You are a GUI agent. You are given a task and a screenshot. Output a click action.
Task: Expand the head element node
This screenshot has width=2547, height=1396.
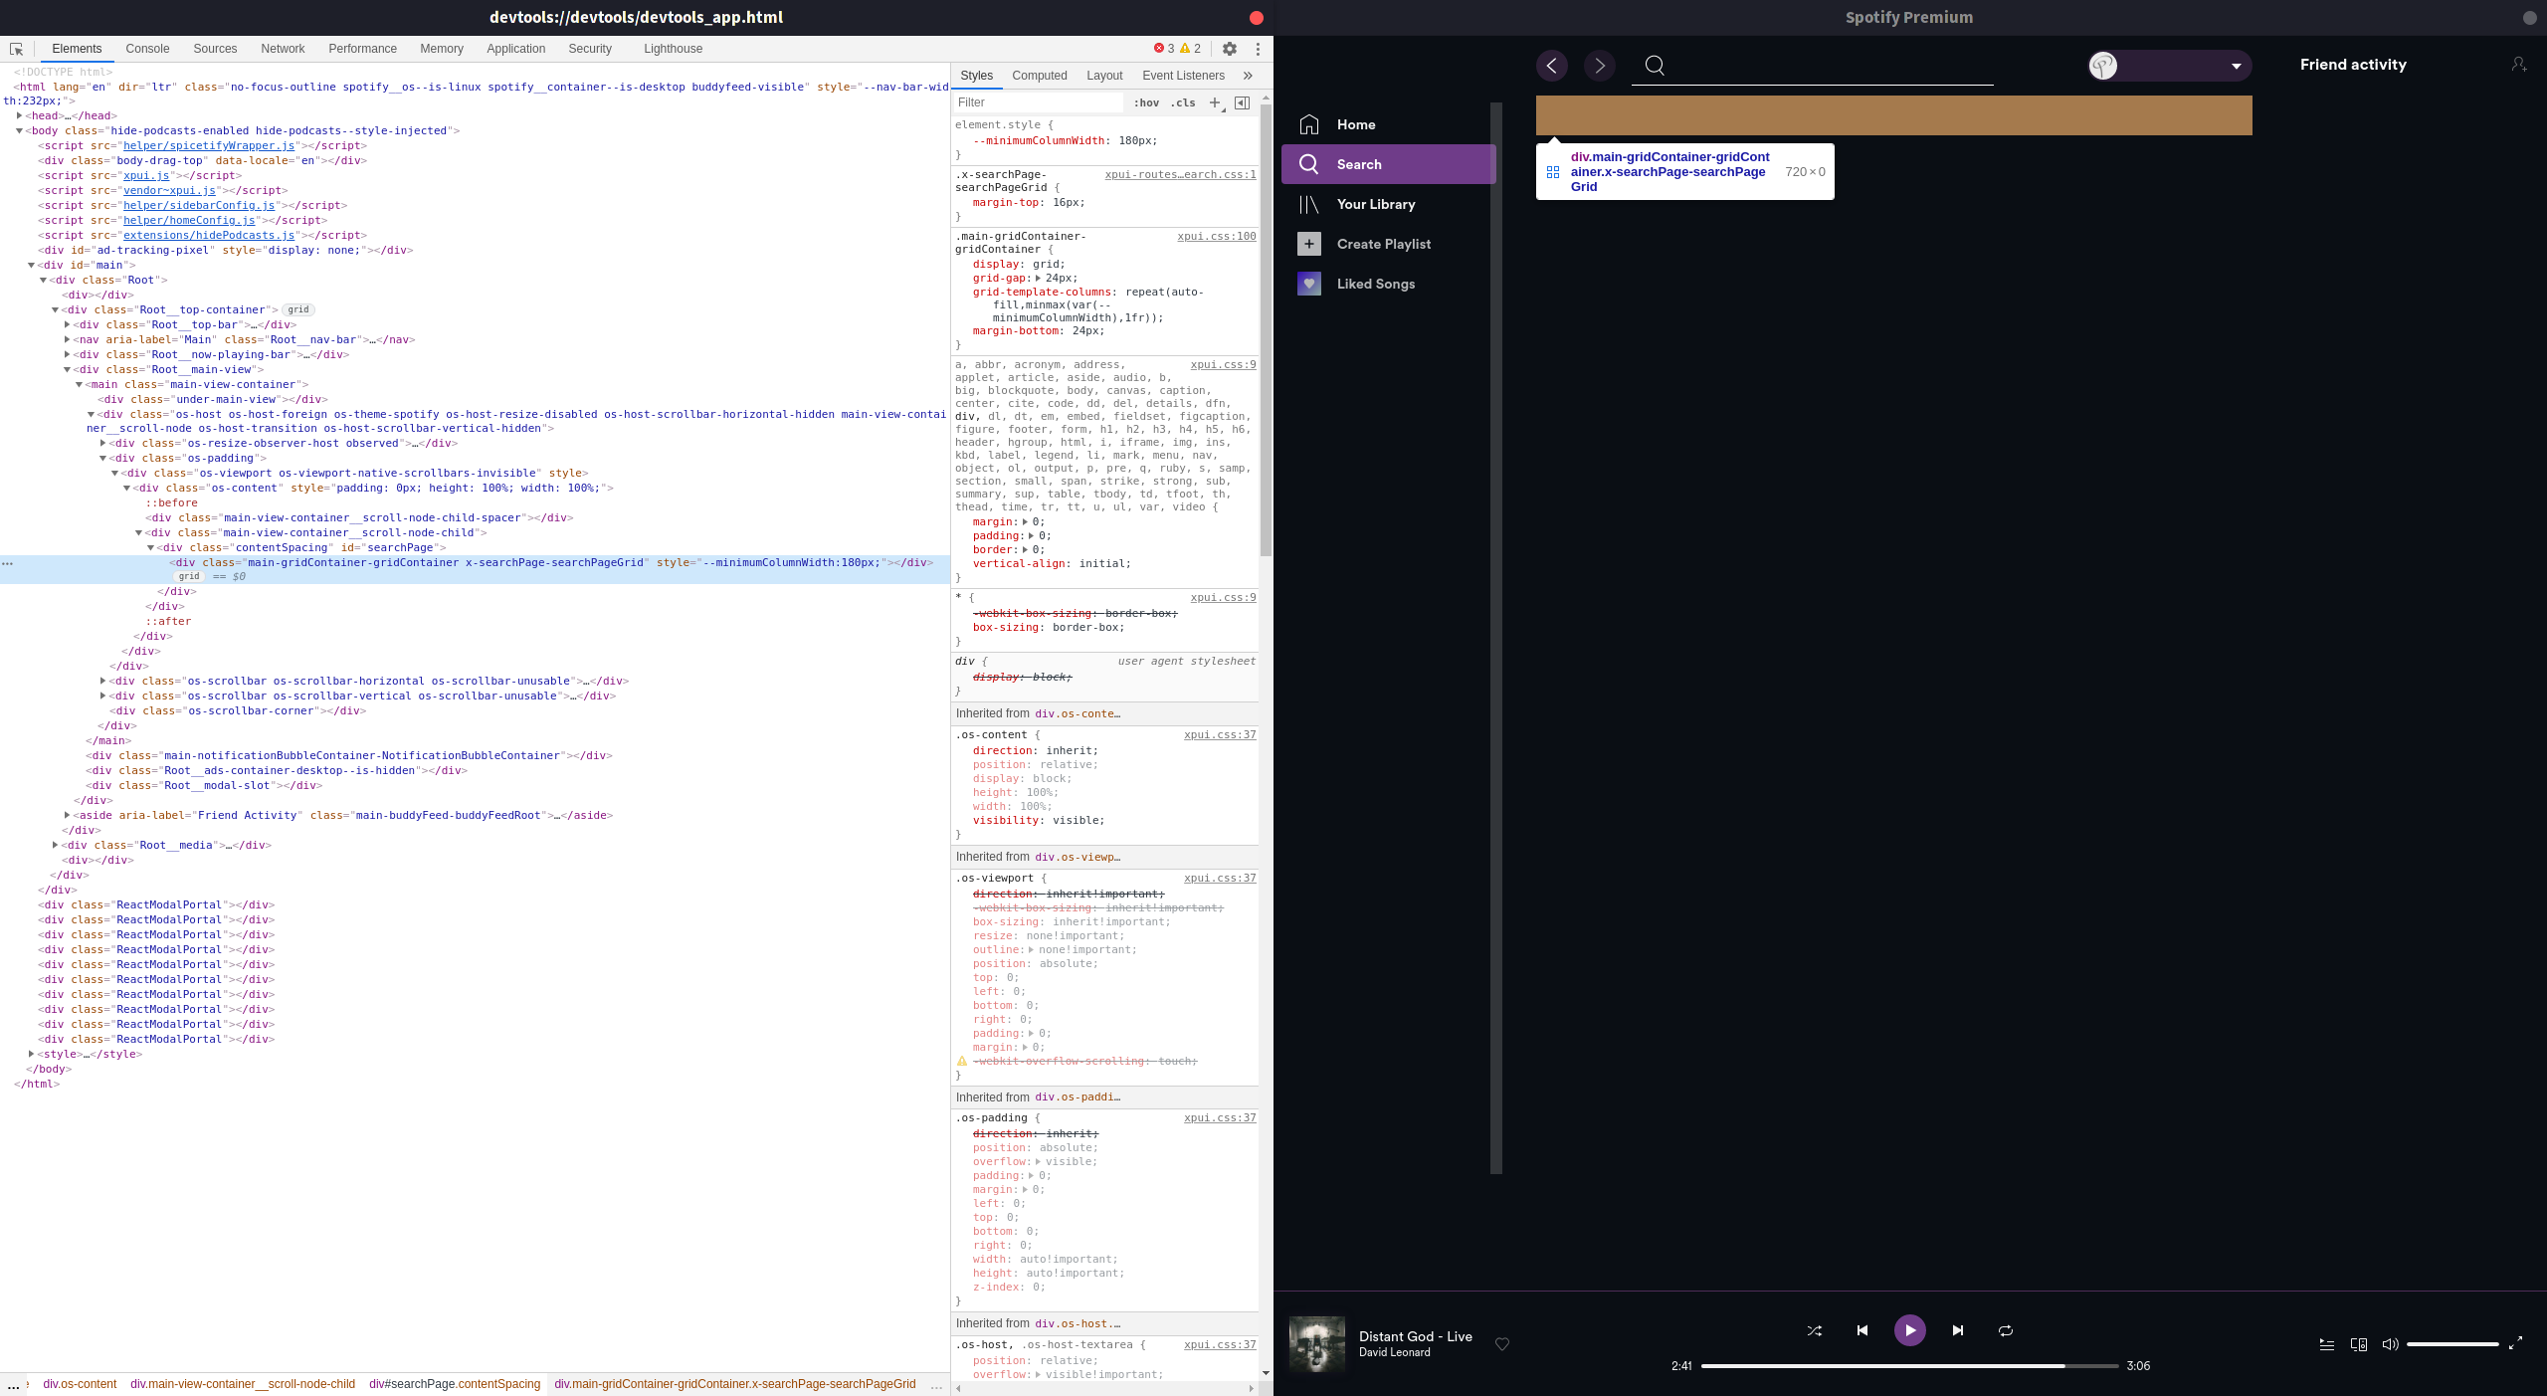(19, 115)
